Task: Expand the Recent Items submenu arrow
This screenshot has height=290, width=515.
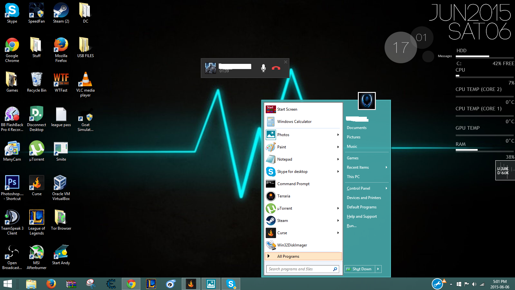Action: [x=386, y=167]
